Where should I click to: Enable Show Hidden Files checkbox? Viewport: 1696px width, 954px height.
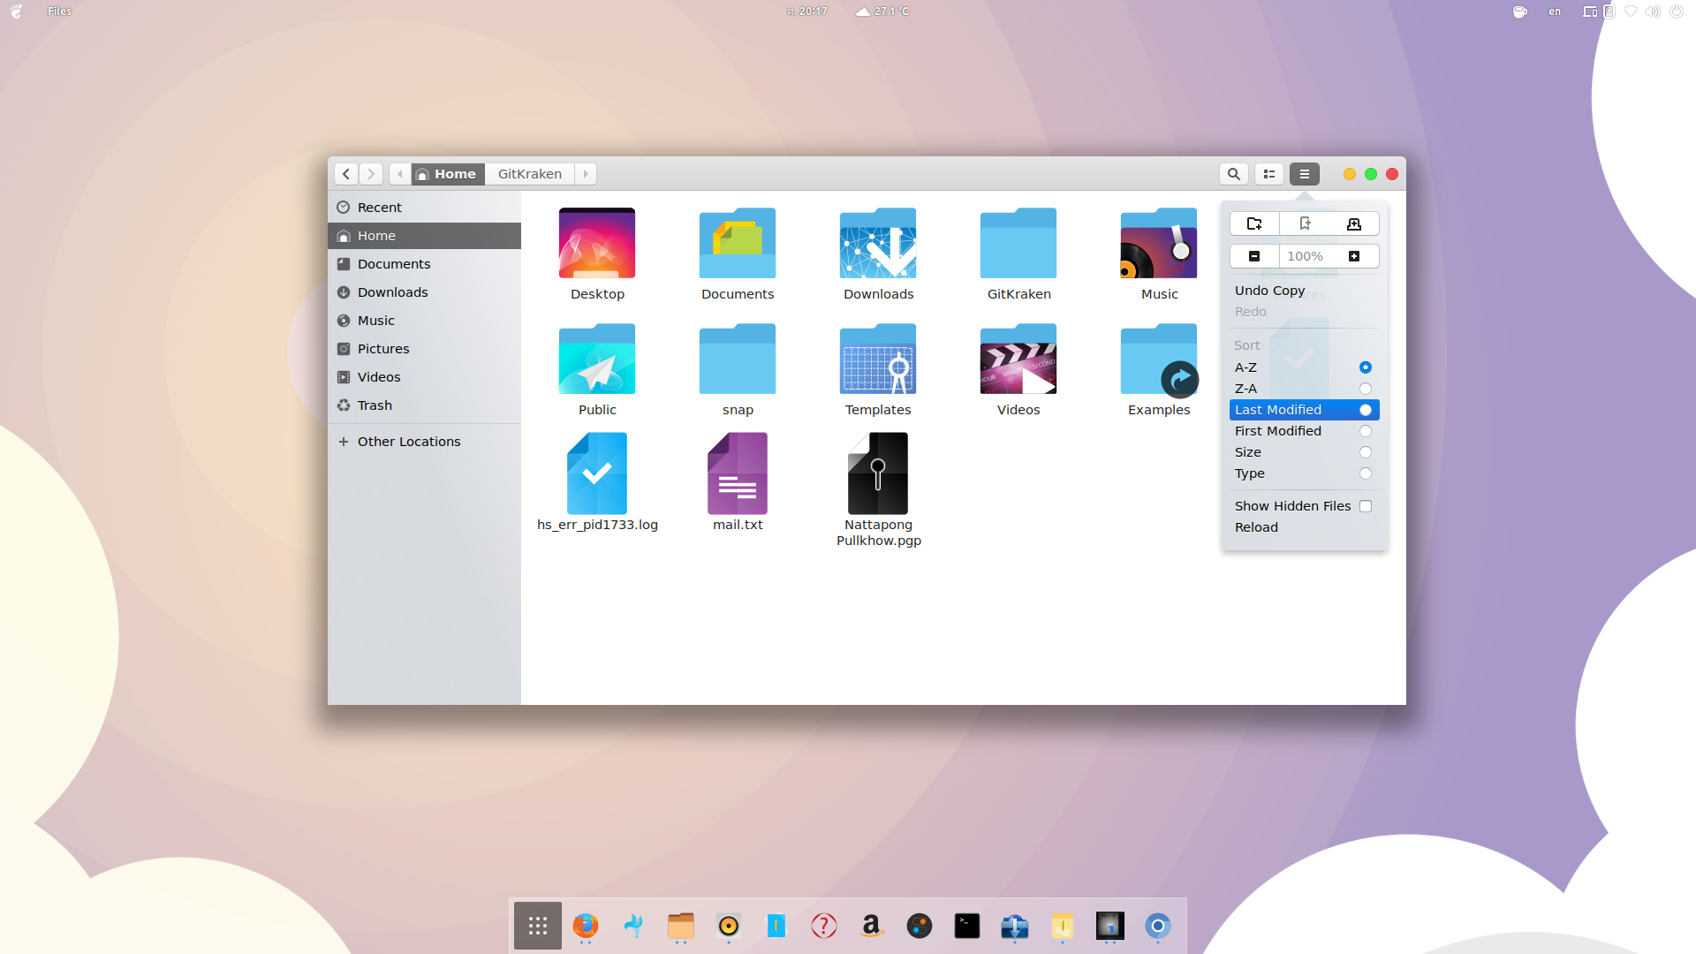tap(1366, 506)
